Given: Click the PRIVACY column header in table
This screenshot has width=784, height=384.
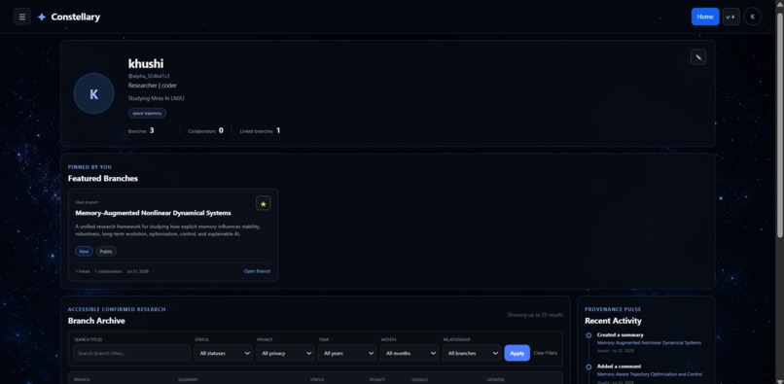Looking at the screenshot, I should (377, 380).
